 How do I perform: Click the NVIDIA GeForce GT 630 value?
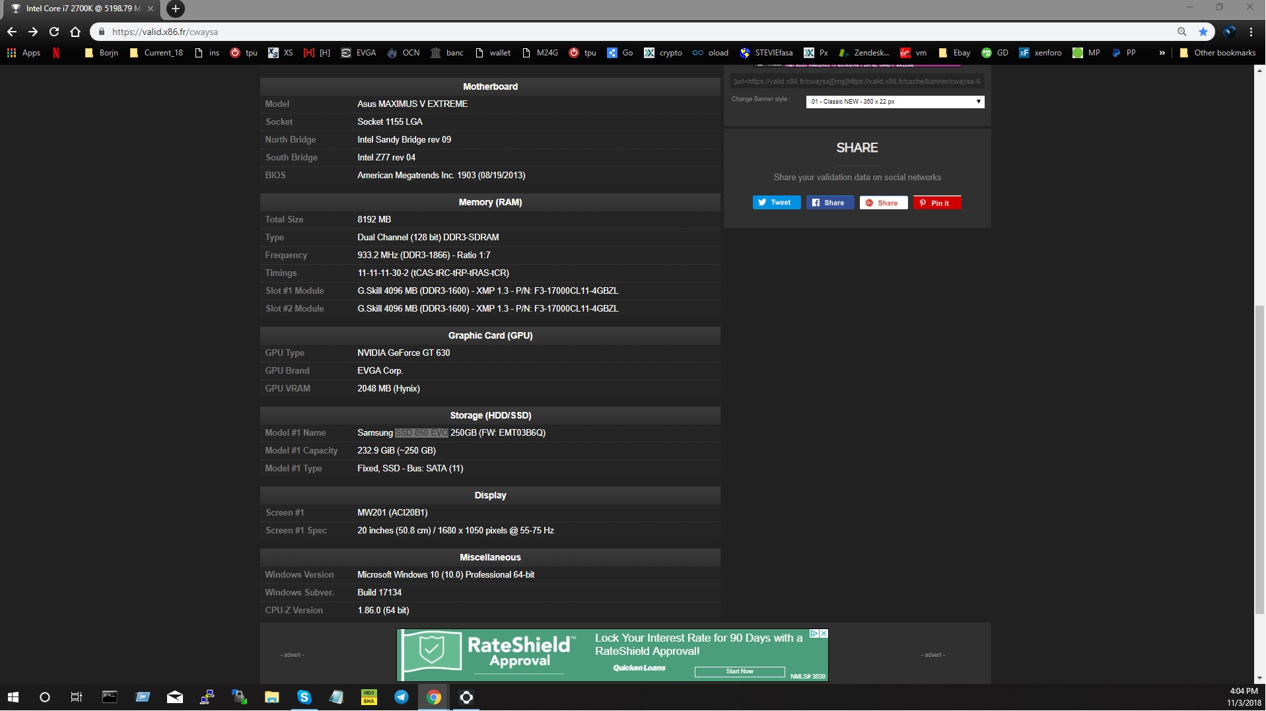(404, 353)
